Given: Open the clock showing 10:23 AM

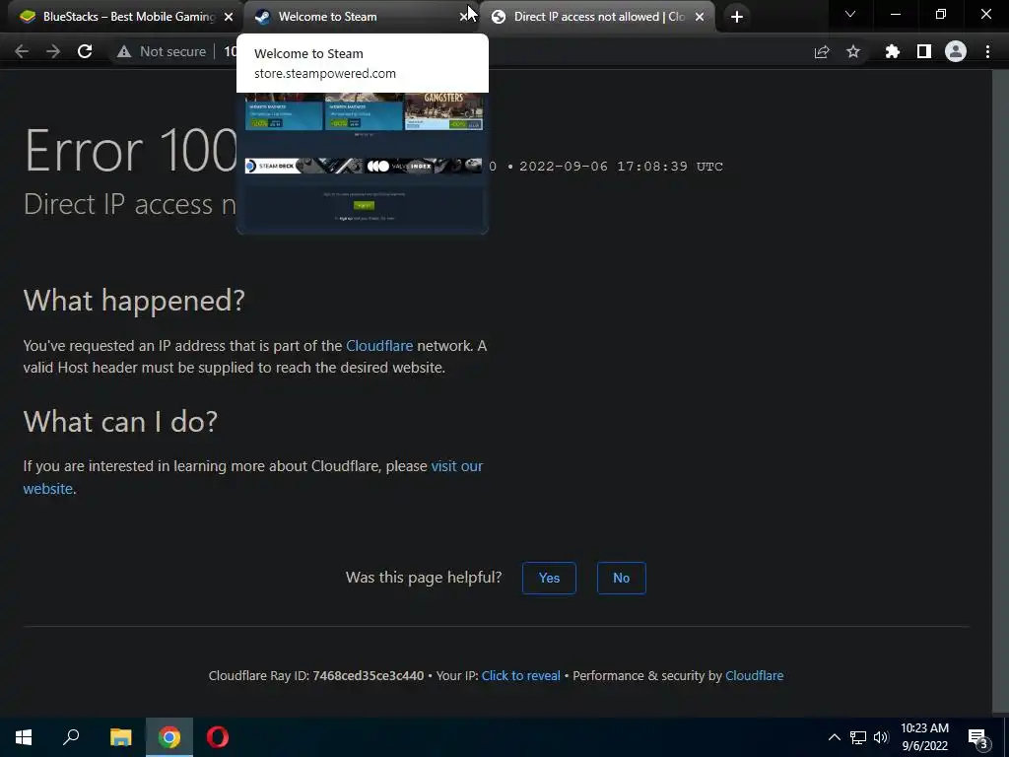Looking at the screenshot, I should (x=924, y=737).
